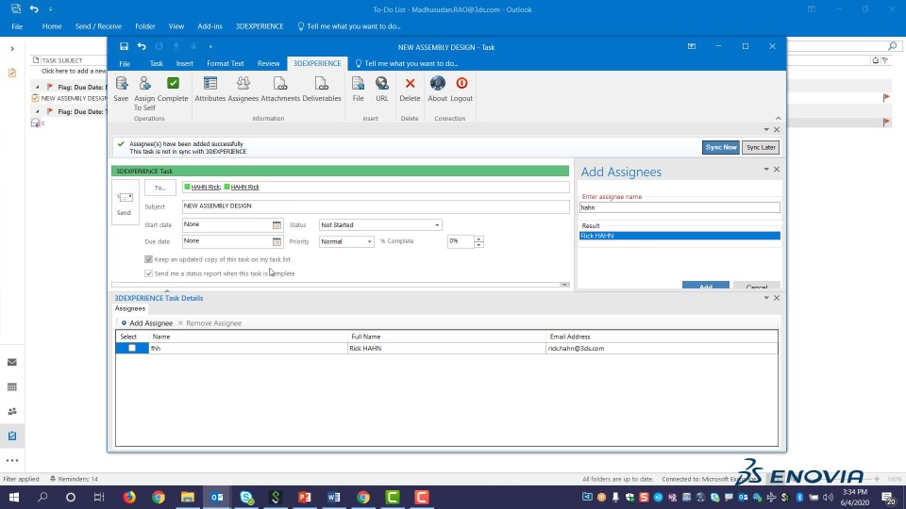Open the Review ribbon tab
This screenshot has height=509, width=906.
coord(268,63)
